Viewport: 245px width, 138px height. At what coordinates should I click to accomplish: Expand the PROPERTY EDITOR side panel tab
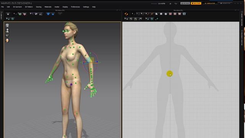(242, 38)
